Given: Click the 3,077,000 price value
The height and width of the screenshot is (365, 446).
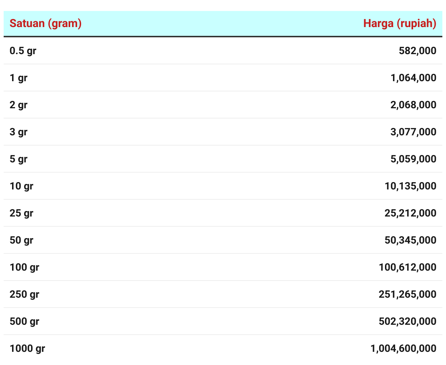Looking at the screenshot, I should 413,132.
